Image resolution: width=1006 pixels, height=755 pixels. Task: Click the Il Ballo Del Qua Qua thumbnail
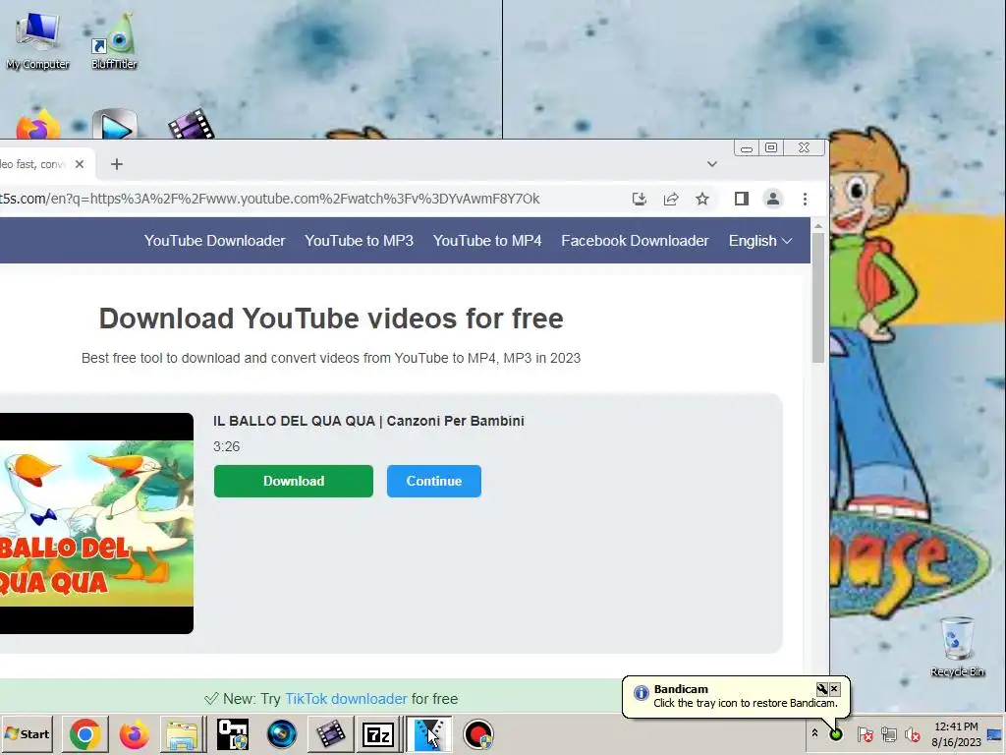pyautogui.click(x=96, y=523)
